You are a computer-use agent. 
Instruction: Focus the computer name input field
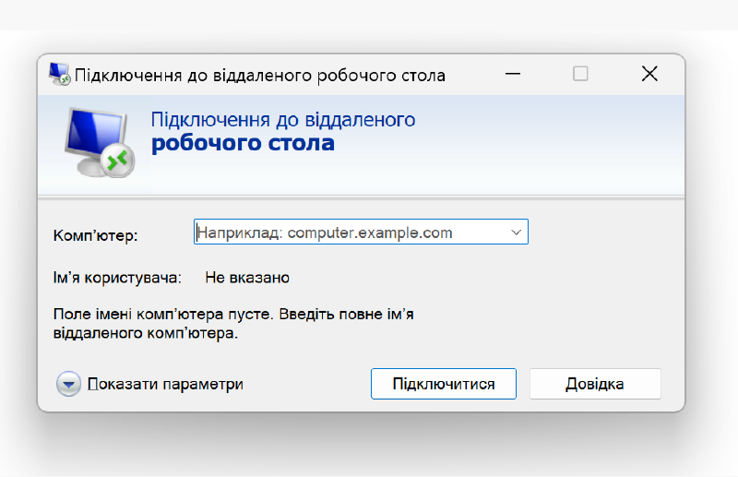[361, 232]
